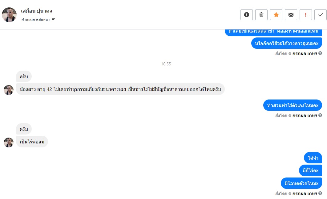Click the 10:55 timestamp
Screen dimensions: 327x199
tap(166, 64)
